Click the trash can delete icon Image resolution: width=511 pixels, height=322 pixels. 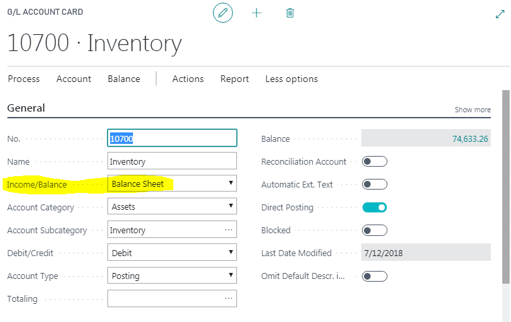290,13
